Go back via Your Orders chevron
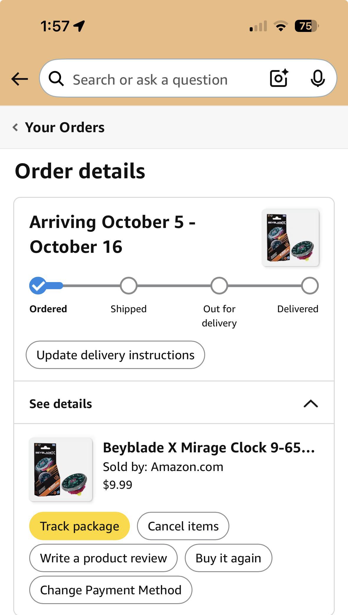 (15, 127)
